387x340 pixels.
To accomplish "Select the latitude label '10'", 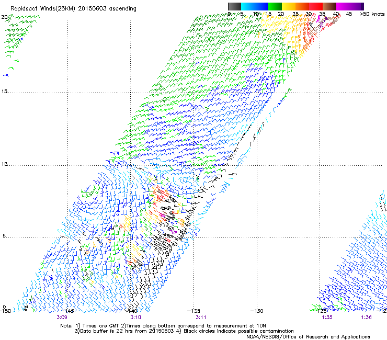I will pyautogui.click(x=4, y=164).
